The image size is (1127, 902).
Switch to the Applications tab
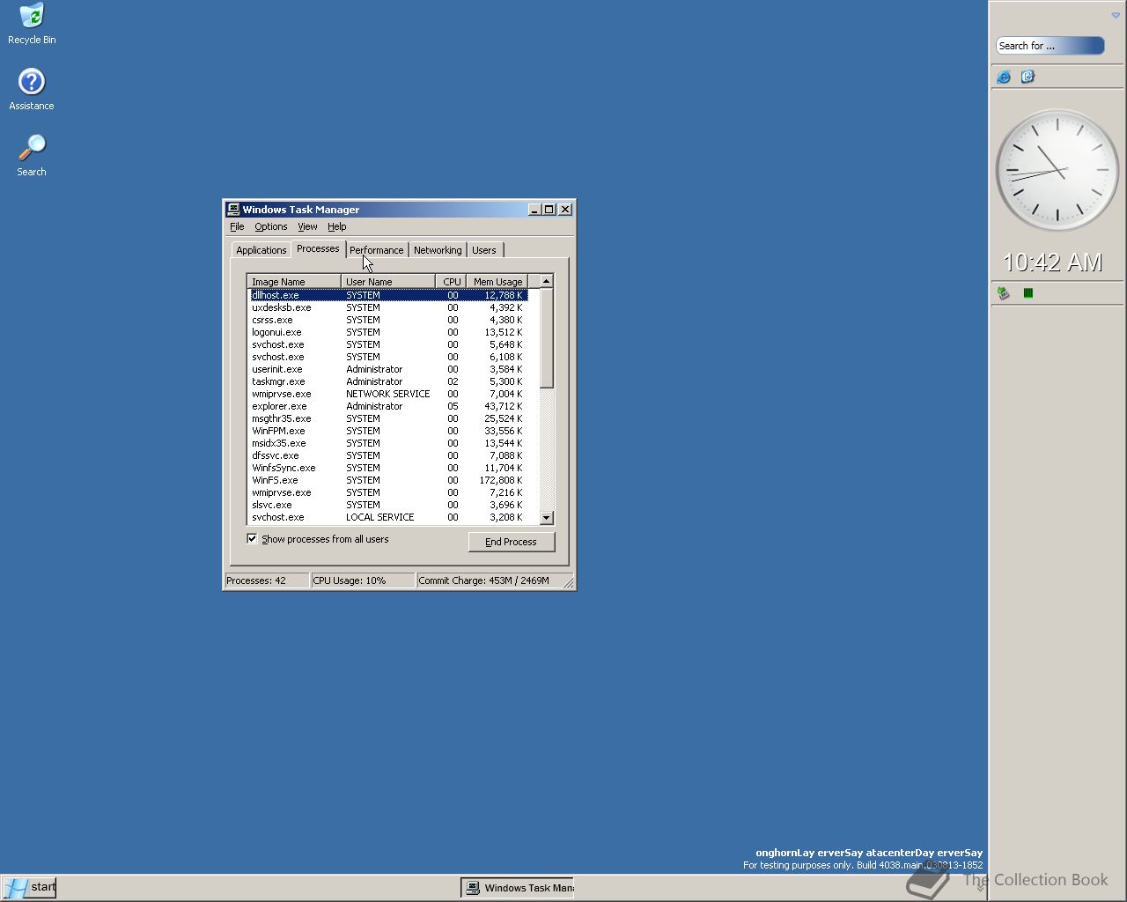click(x=261, y=250)
